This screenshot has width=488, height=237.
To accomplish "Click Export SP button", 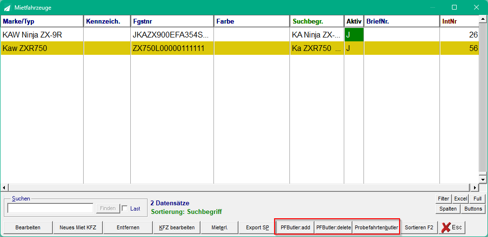I will click(x=257, y=227).
